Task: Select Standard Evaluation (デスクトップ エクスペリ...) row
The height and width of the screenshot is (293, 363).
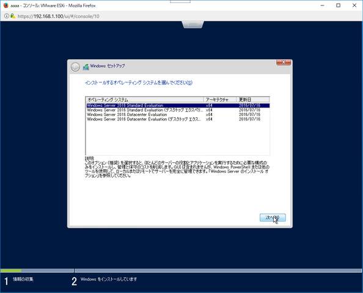Action: [178, 110]
